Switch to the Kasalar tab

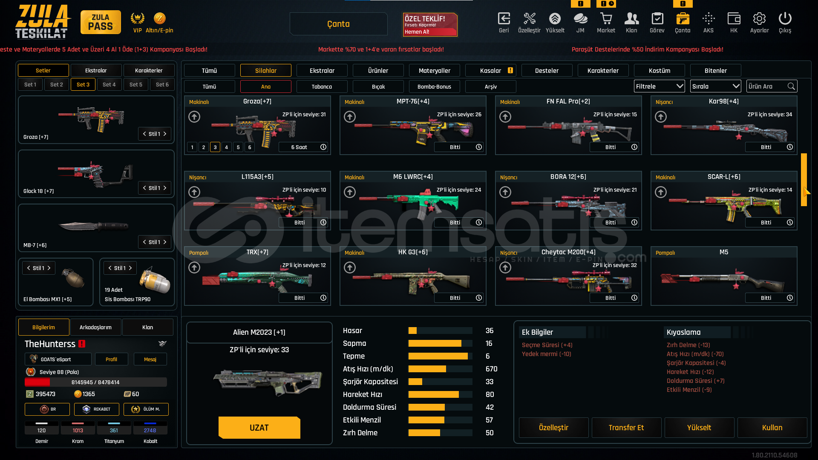490,70
